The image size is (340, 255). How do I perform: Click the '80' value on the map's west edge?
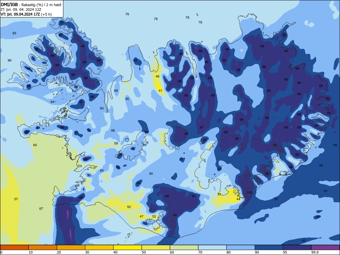point(10,61)
